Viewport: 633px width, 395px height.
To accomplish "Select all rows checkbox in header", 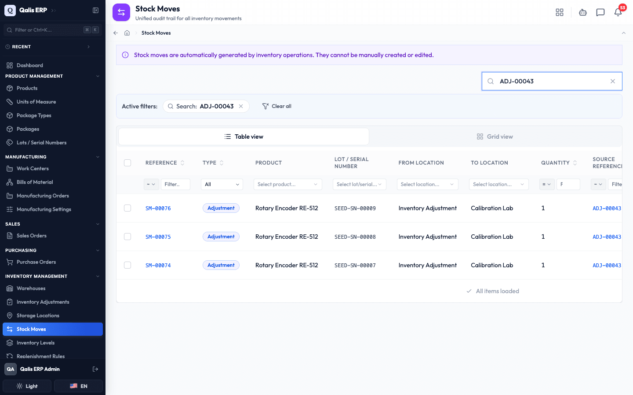I will click(127, 163).
